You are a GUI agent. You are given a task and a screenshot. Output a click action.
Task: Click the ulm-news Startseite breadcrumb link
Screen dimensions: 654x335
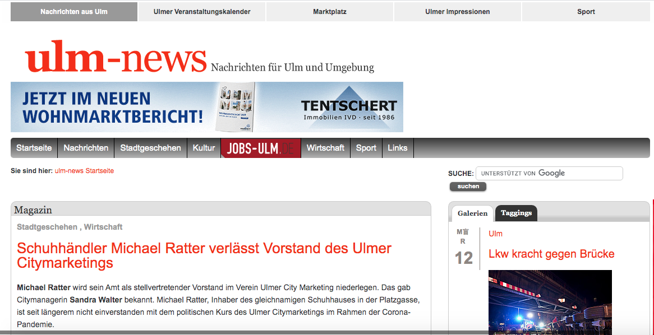(x=84, y=171)
